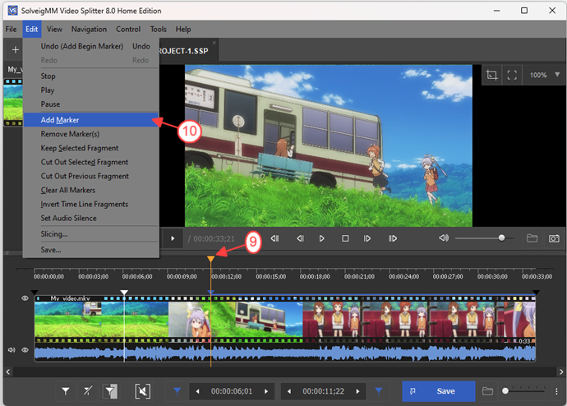
Task: Choose Keep Selected Fragment
Action: pyautogui.click(x=90, y=148)
